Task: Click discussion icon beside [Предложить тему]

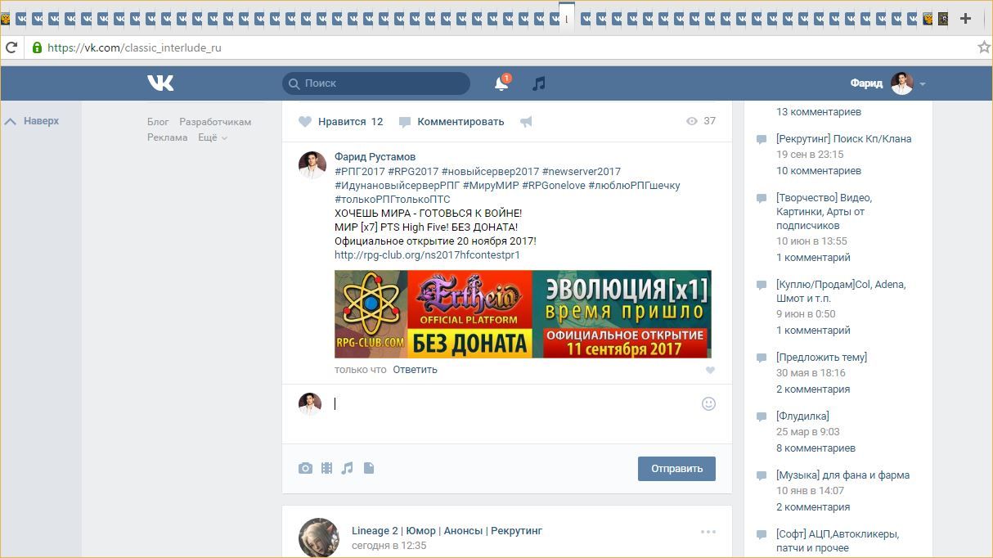Action: coord(762,358)
